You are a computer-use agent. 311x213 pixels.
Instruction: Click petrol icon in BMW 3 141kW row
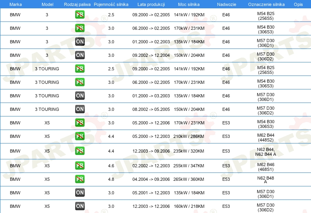click(x=80, y=15)
